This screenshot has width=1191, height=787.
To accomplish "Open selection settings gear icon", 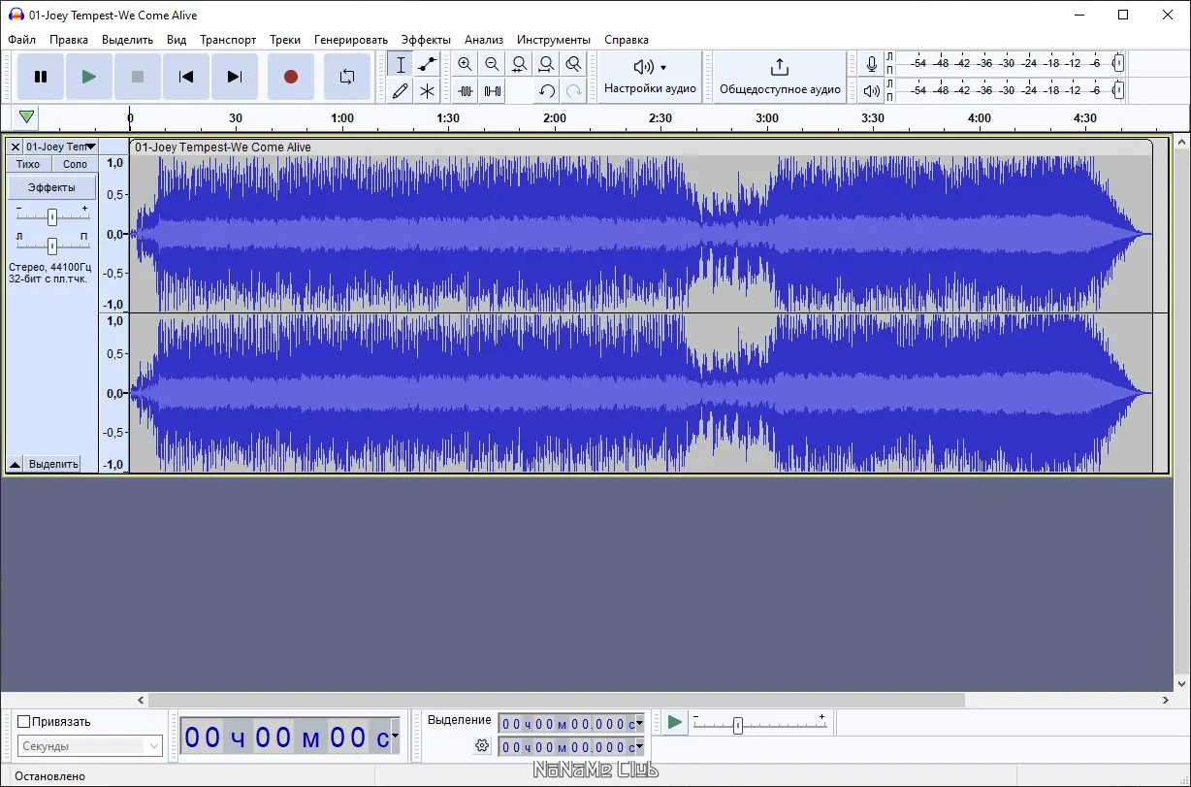I will 482,745.
